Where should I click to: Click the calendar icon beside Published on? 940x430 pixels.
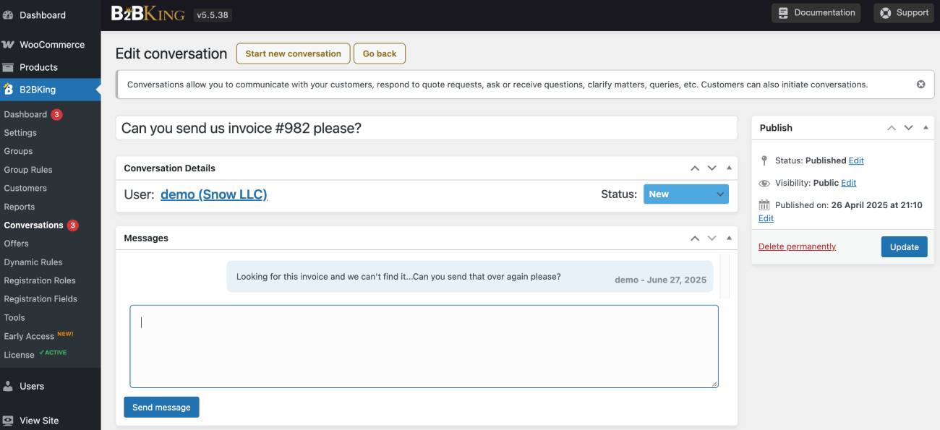tap(764, 205)
